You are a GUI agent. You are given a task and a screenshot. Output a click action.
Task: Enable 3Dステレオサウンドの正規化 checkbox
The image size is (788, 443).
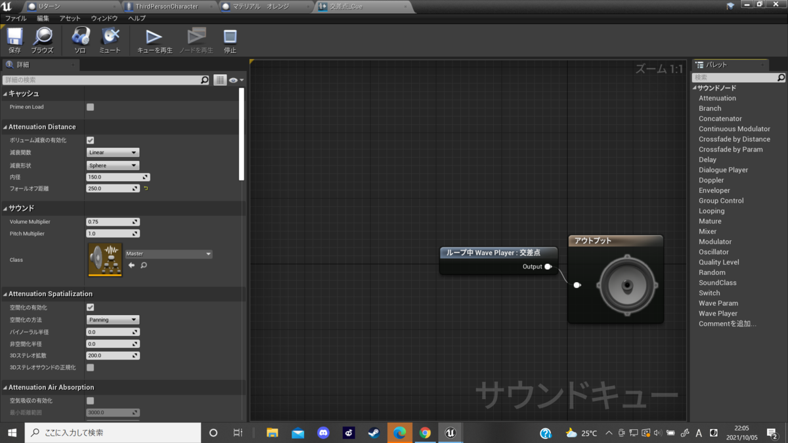click(91, 368)
